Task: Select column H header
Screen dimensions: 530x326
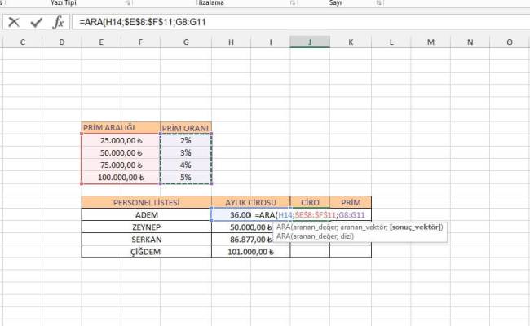Action: pyautogui.click(x=231, y=42)
